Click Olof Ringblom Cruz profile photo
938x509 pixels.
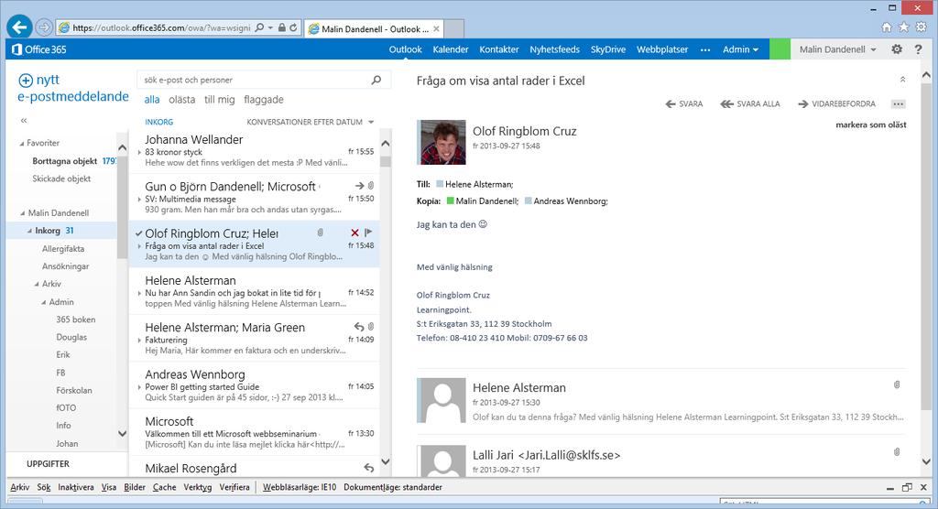(442, 142)
